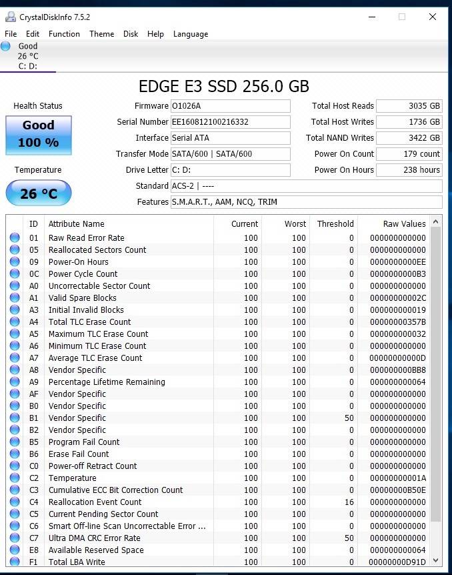The width and height of the screenshot is (452, 575).
Task: Click status orb for Power Cycle Count
Action: [15, 273]
